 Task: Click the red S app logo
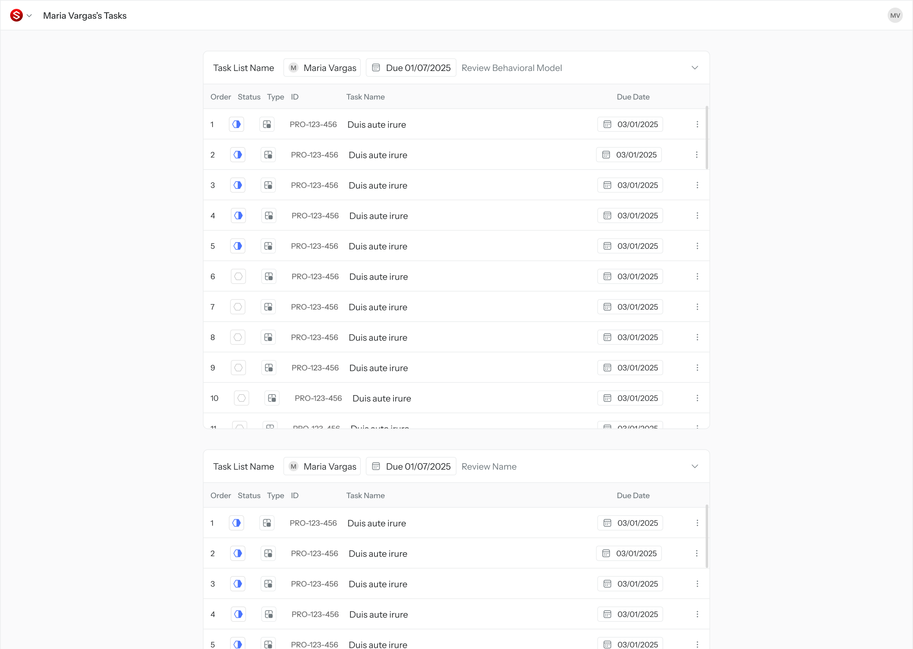[x=16, y=15]
